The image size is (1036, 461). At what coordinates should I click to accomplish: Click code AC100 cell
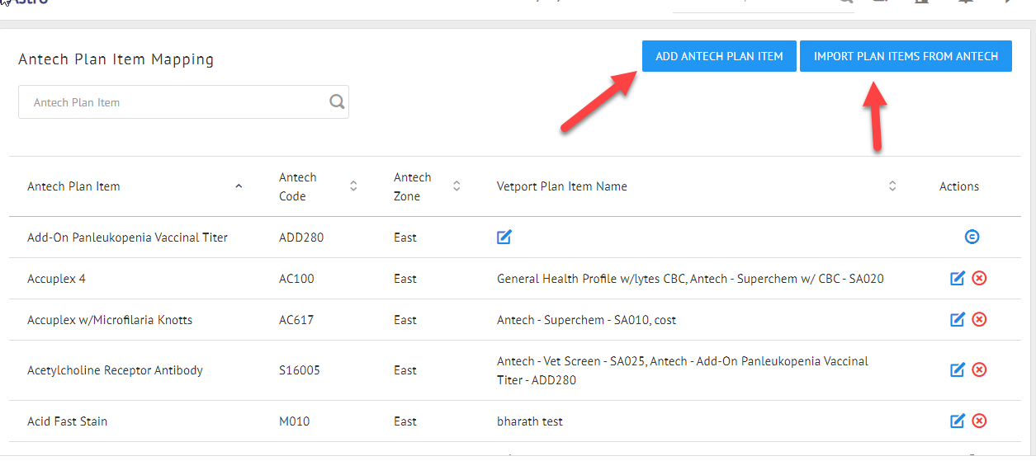tap(296, 279)
